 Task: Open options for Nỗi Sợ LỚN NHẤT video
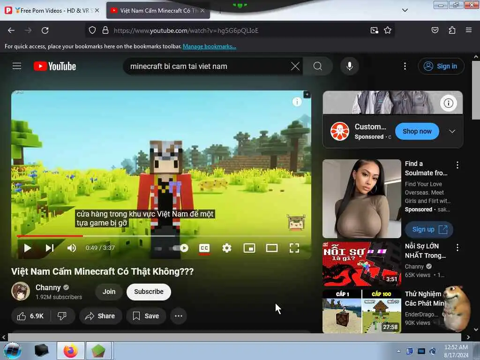pyautogui.click(x=457, y=247)
